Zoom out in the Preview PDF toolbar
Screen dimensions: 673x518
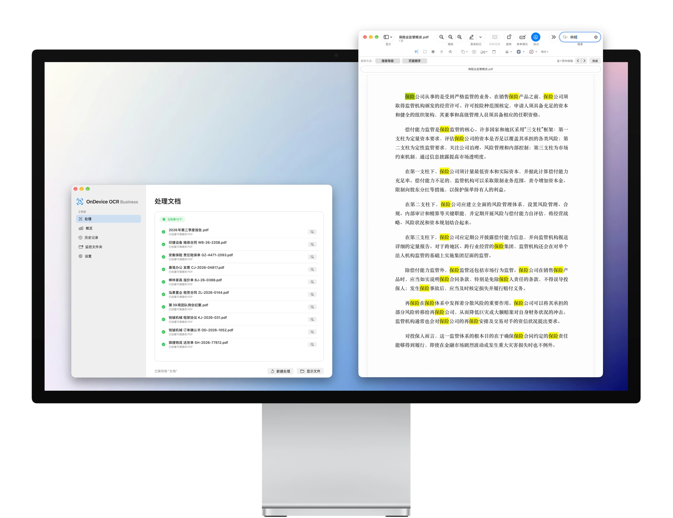[441, 37]
